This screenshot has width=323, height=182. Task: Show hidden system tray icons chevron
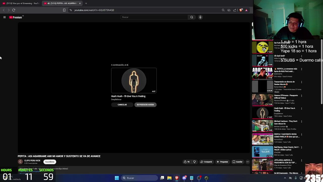pyautogui.click(x=285, y=178)
